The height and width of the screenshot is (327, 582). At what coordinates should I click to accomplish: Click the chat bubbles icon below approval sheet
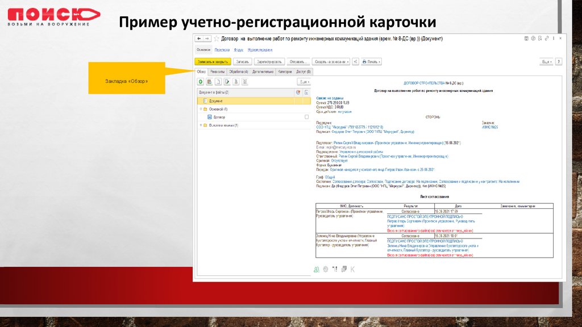[344, 269]
